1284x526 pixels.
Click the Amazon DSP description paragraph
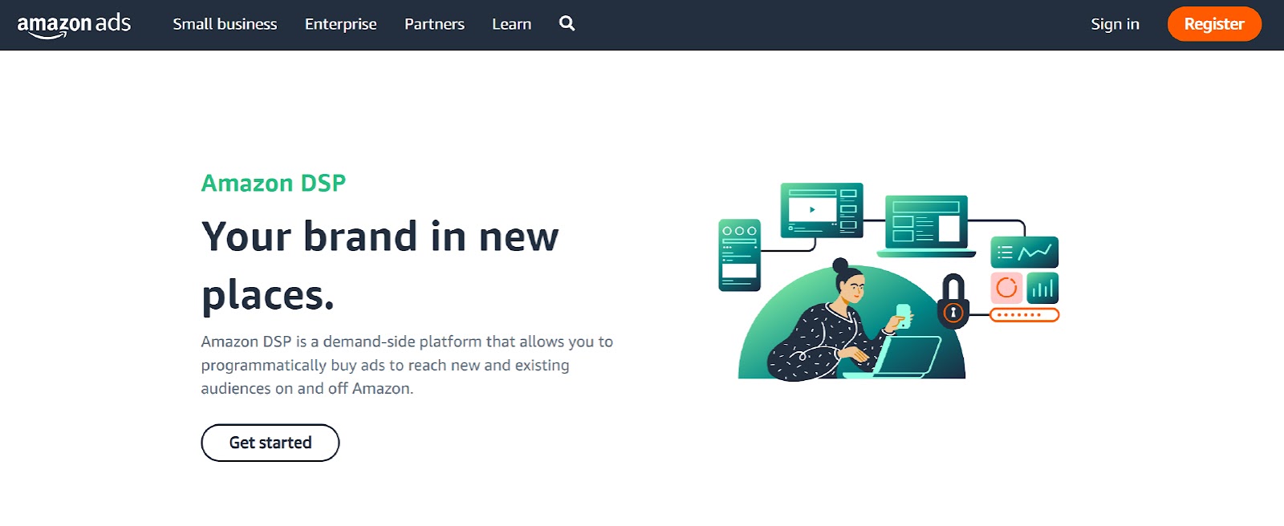pyautogui.click(x=407, y=365)
